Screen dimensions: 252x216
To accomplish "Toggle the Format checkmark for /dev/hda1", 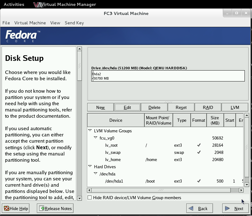I will 199,181.
